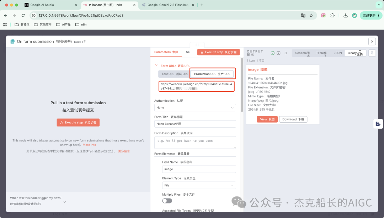
Task: Reload the page with the refresh icon
Action: [23, 15]
